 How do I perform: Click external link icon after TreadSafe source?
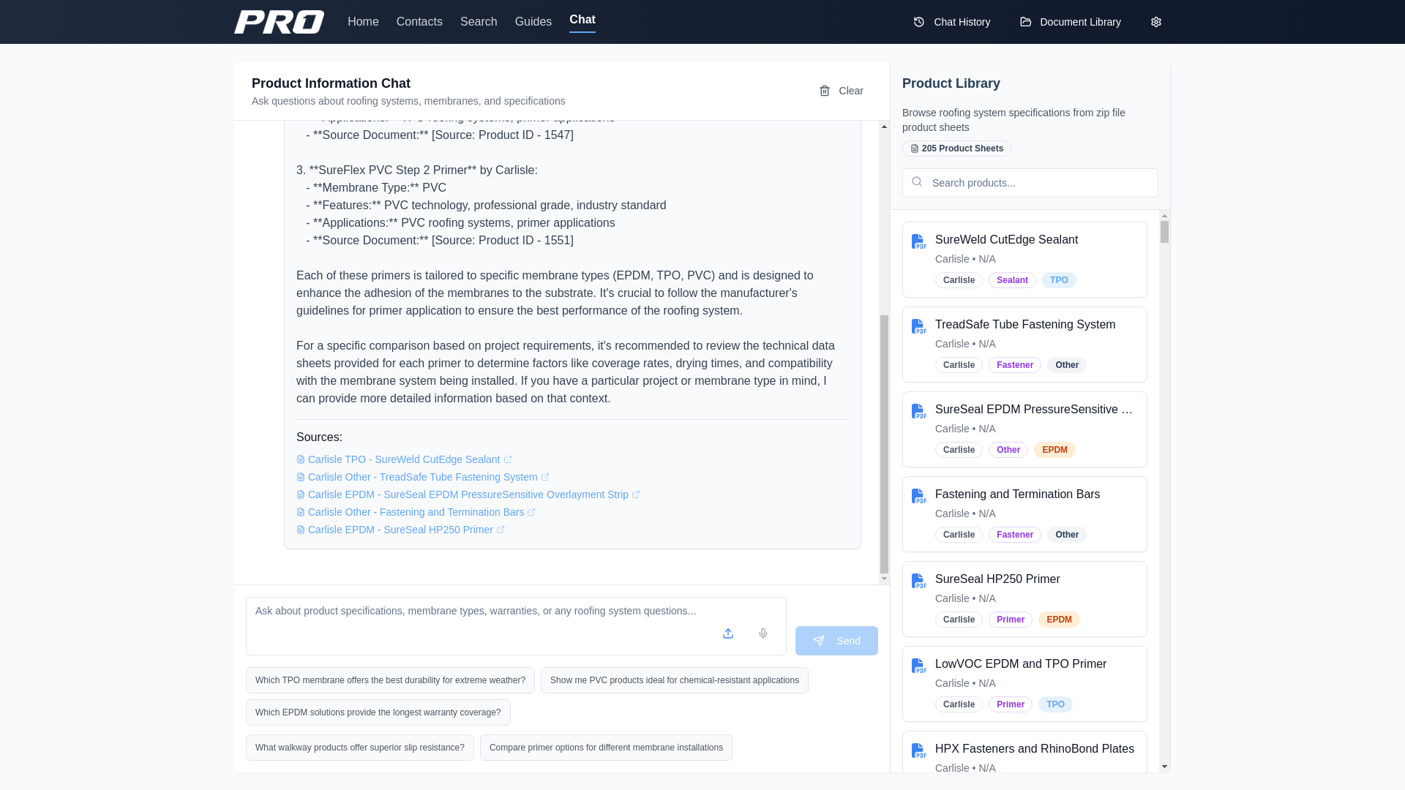[545, 478]
